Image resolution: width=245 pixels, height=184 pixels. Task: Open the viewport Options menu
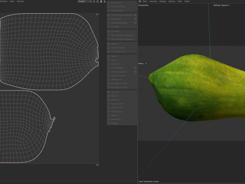(x=171, y=2)
